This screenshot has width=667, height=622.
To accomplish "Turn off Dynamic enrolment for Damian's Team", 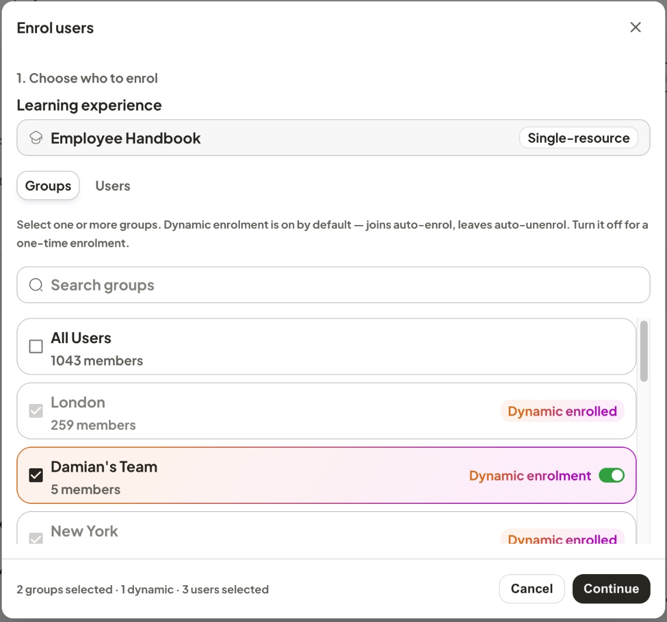I will tap(611, 475).
